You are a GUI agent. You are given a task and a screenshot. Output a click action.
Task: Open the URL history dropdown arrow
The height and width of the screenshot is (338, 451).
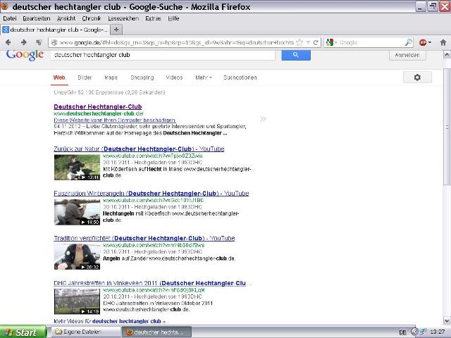[308, 42]
